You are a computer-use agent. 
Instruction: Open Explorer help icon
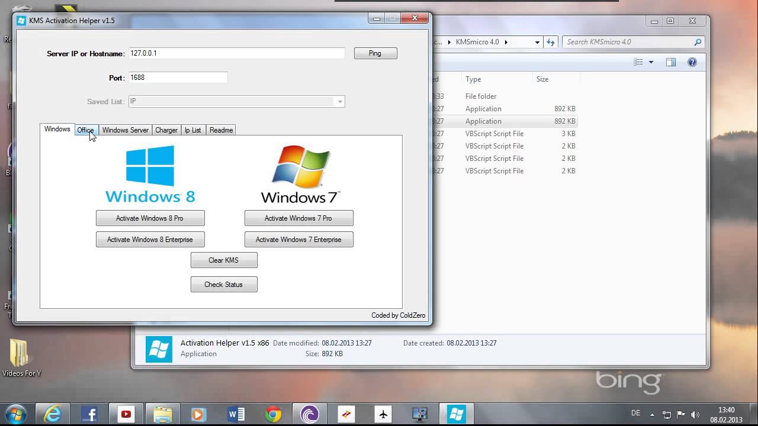tap(692, 62)
